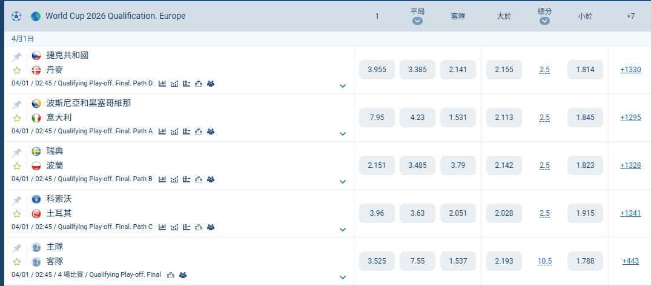Expand the 捷克共和國 vs 丹麥 match chevron
The height and width of the screenshot is (286, 651).
(343, 86)
